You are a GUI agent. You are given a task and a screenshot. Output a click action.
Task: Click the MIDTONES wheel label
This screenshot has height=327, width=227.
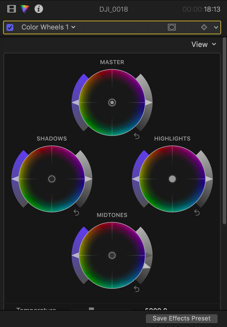[112, 215]
